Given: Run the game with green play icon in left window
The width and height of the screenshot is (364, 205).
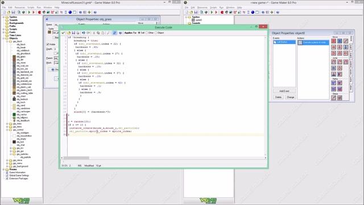Looking at the screenshot, I should pyautogui.click(x=29, y=13).
